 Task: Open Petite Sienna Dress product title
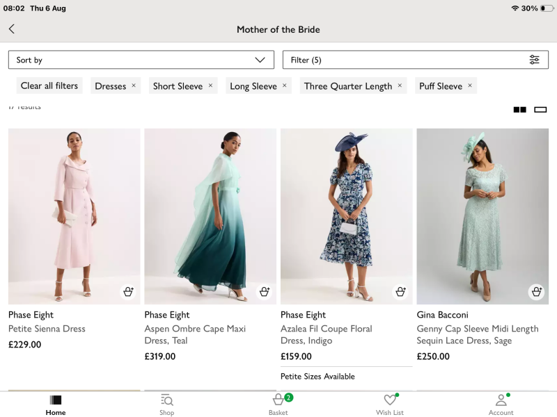(x=47, y=329)
